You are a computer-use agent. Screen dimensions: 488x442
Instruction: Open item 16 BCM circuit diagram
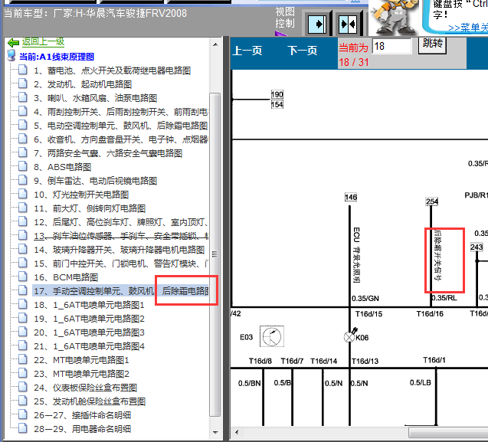coord(66,277)
